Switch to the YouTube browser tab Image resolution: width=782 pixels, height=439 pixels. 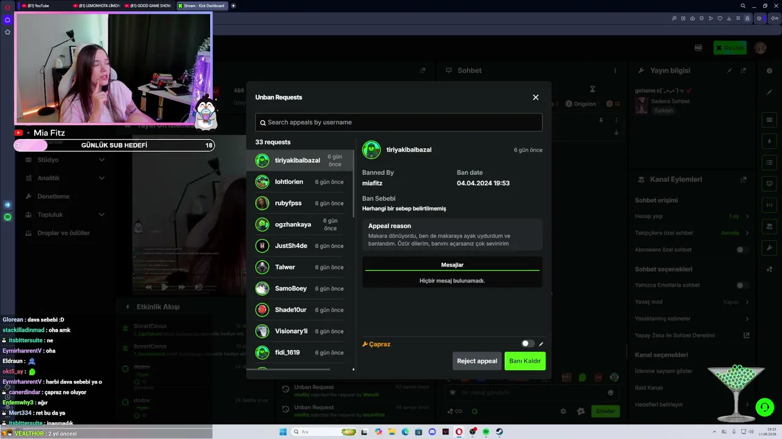(44, 5)
